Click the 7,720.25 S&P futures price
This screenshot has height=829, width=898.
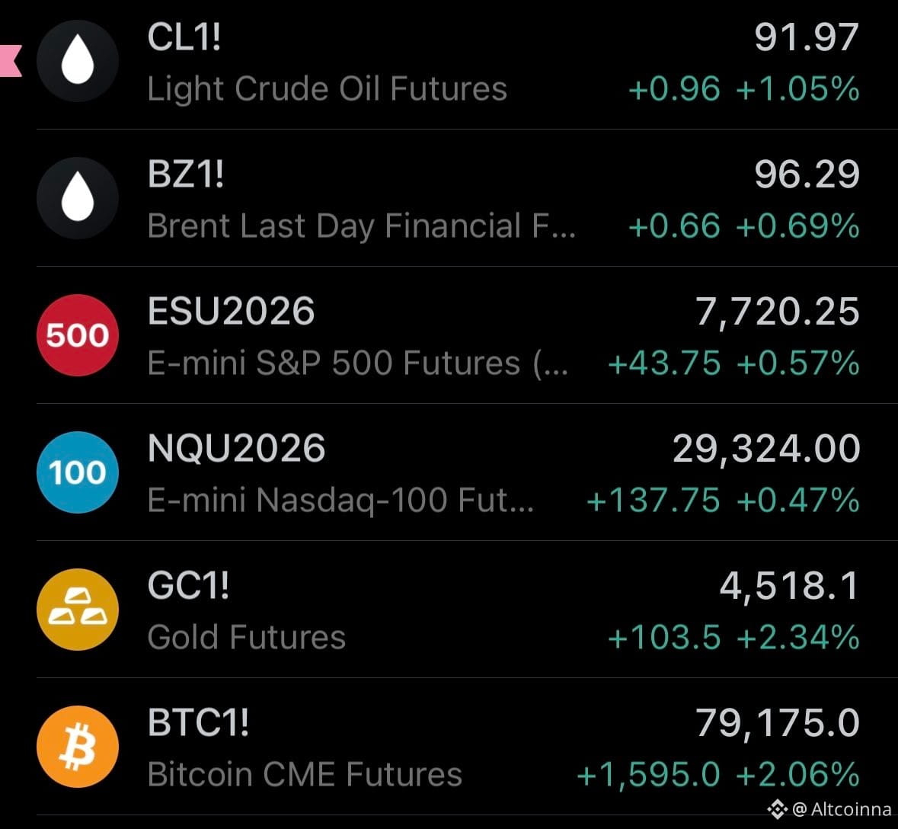click(777, 312)
